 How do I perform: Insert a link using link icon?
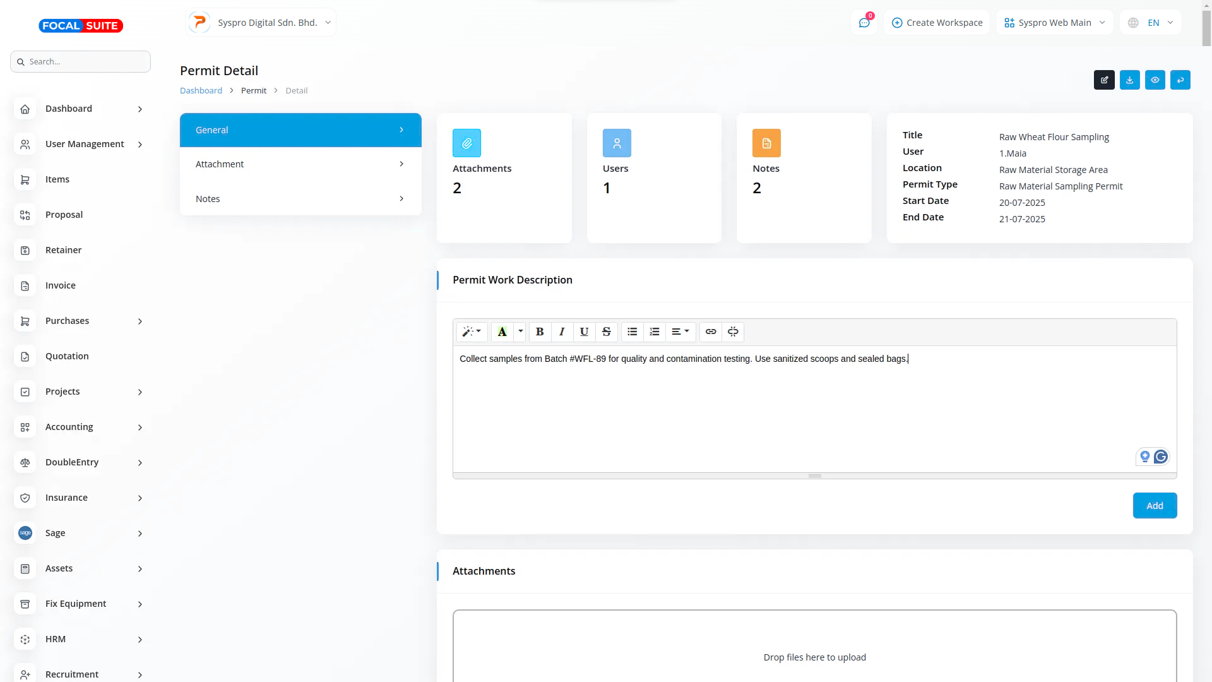click(x=711, y=332)
